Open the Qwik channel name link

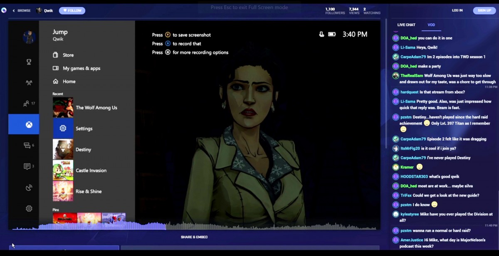point(49,10)
